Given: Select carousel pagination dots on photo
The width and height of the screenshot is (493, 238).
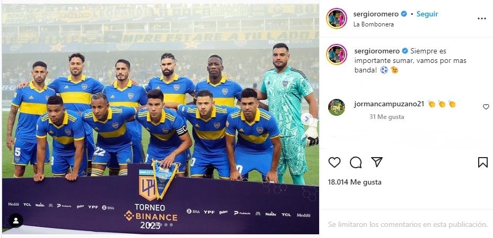Looking at the screenshot, I should (x=160, y=225).
